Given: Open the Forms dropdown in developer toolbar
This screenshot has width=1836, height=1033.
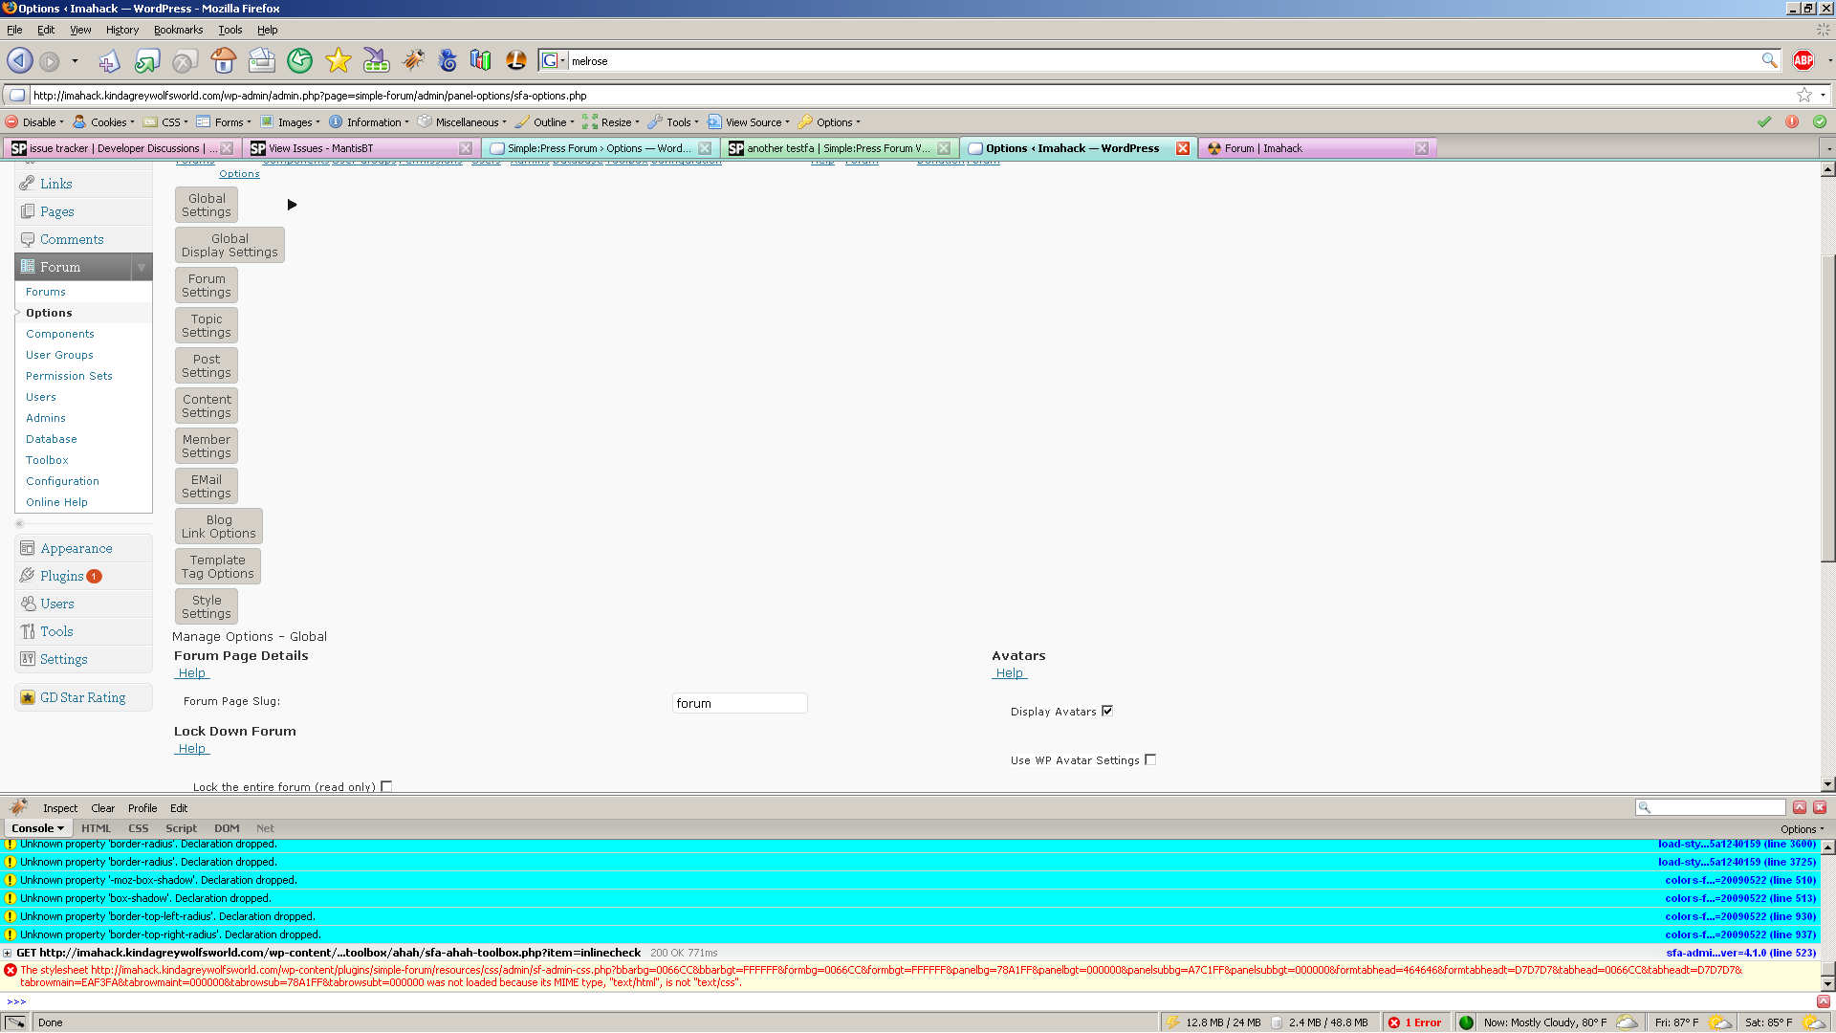Looking at the screenshot, I should pos(224,122).
